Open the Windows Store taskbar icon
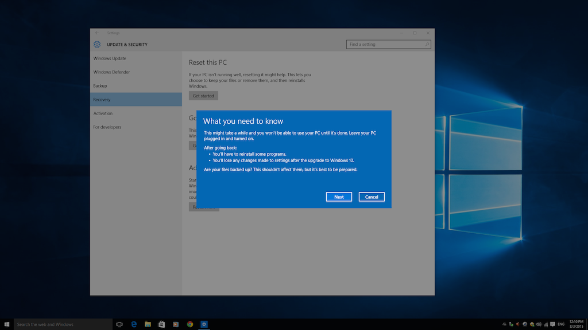Viewport: 588px width, 330px height. [161, 324]
